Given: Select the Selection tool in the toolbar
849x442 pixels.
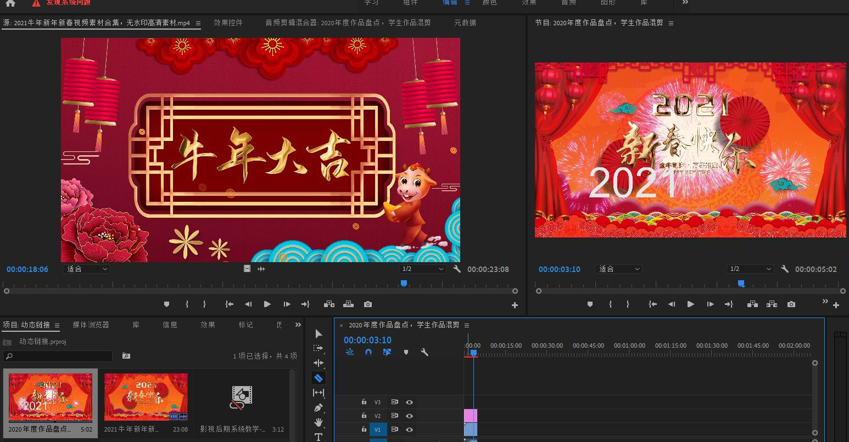Looking at the screenshot, I should [319, 333].
